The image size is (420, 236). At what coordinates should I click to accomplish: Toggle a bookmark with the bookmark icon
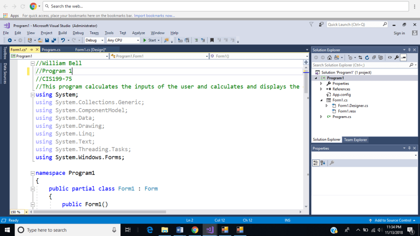(212, 40)
